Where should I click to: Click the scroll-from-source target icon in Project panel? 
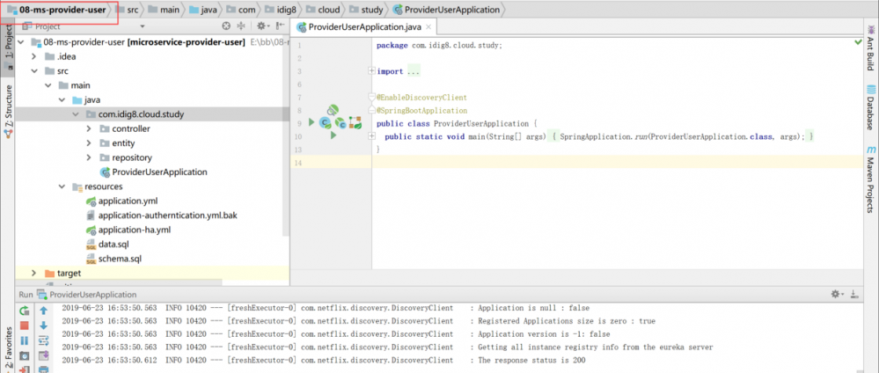tap(226, 26)
